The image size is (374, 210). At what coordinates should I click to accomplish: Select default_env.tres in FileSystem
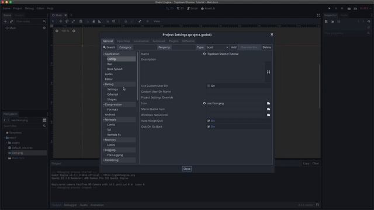[x=22, y=148]
